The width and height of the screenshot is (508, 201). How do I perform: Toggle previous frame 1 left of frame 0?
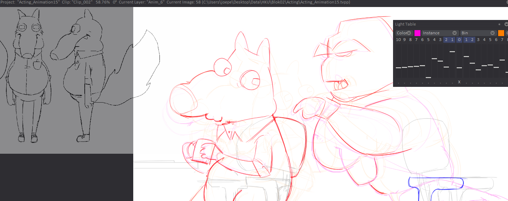click(x=452, y=40)
